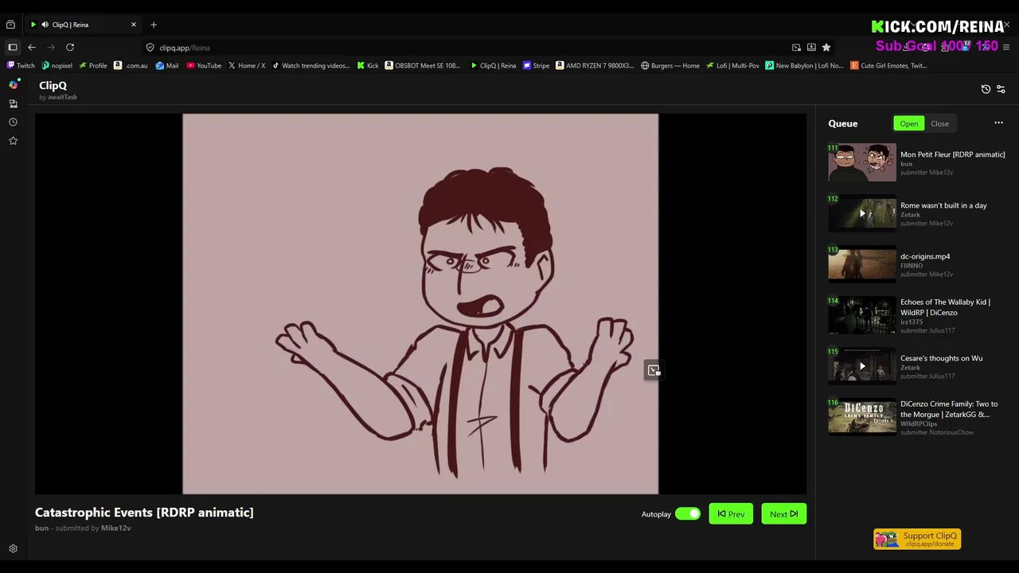Go to previous clip with Prev
The image size is (1019, 573).
click(731, 514)
